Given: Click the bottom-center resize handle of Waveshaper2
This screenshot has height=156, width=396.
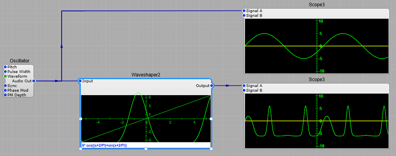Looking at the screenshot, I should (146, 149).
